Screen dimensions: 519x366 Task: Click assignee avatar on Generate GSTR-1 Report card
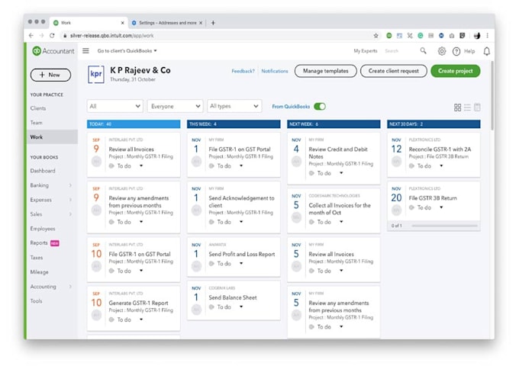96,315
